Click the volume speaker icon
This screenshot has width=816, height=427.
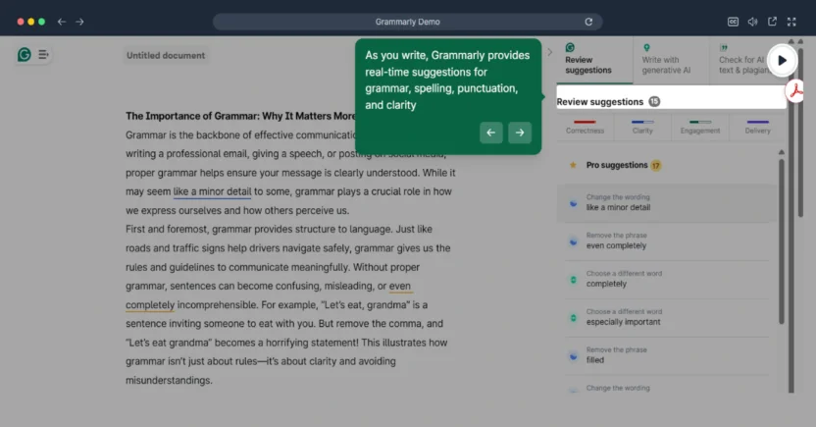pyautogui.click(x=752, y=22)
